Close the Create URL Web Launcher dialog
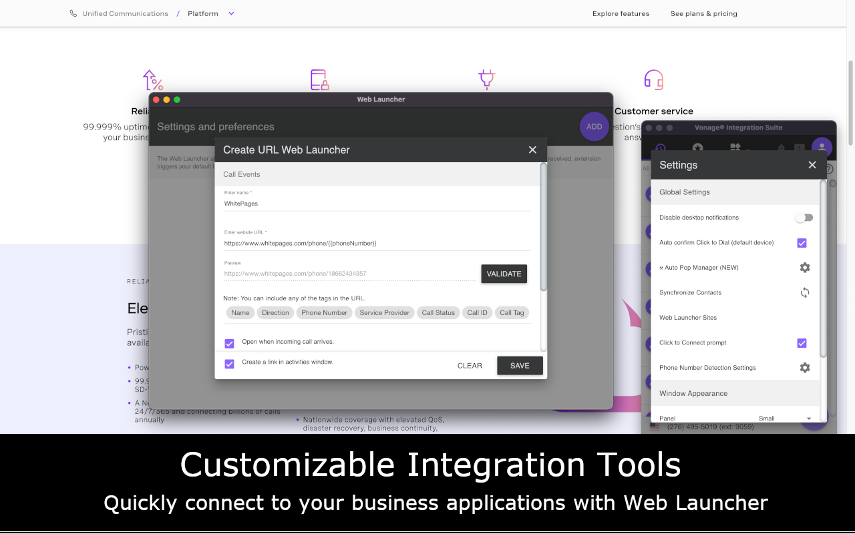This screenshot has width=855, height=534. click(532, 150)
